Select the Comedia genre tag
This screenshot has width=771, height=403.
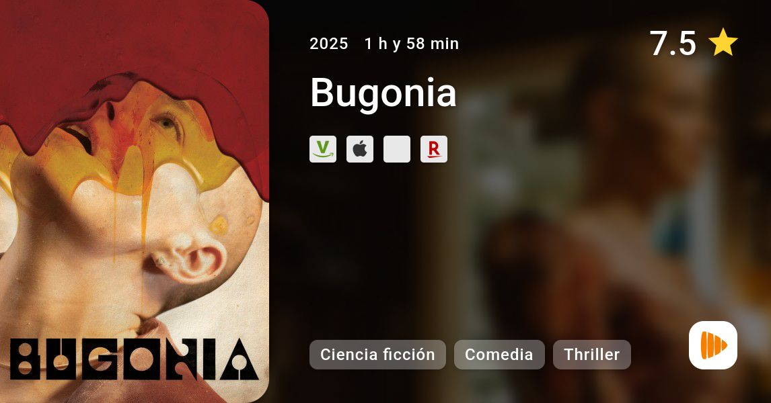[499, 355]
